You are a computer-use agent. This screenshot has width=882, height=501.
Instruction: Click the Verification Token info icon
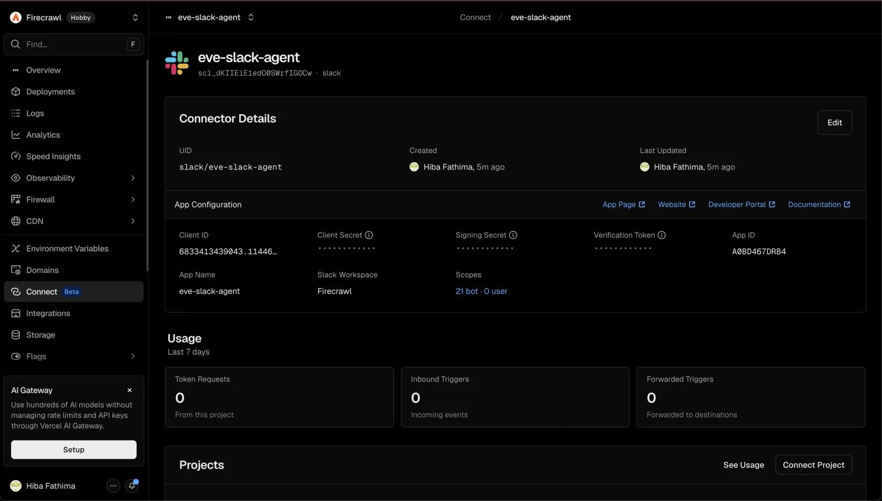click(662, 235)
